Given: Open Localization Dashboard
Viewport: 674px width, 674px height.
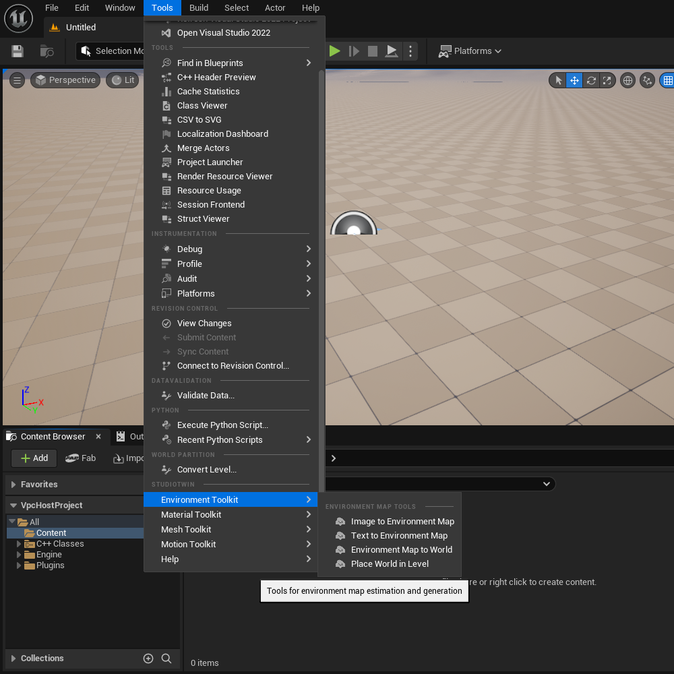Looking at the screenshot, I should 231,133.
